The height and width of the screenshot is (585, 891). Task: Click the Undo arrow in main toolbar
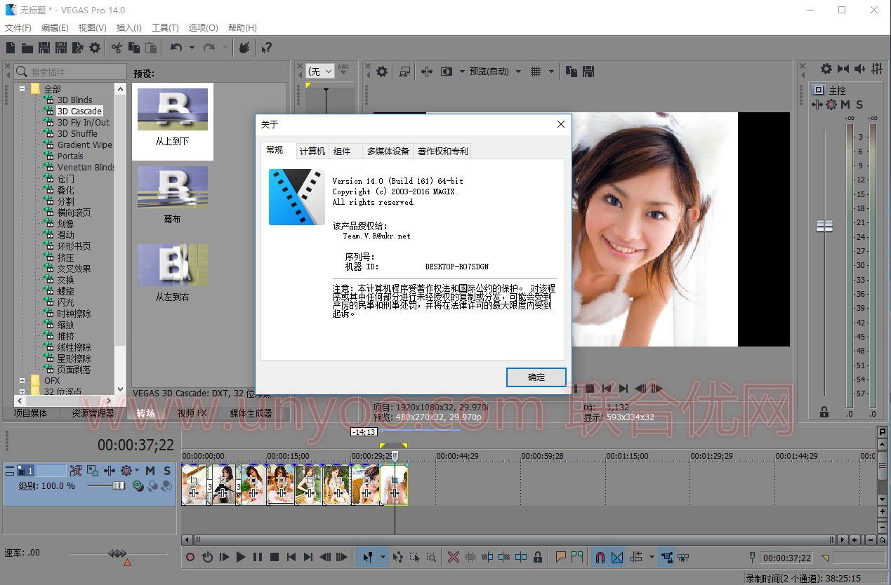[x=176, y=48]
